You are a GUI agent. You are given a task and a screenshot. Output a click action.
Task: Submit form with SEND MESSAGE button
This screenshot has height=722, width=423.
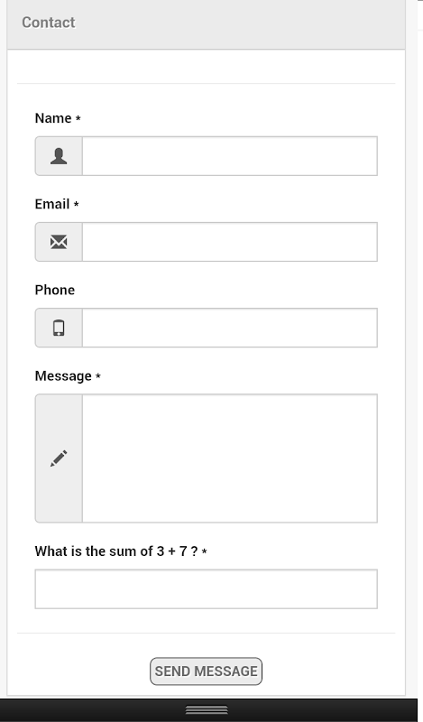(207, 671)
